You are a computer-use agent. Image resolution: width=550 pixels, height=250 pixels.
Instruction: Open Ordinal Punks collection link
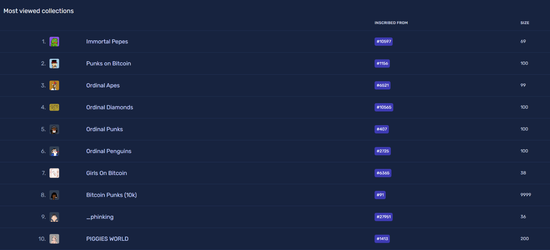pos(104,129)
